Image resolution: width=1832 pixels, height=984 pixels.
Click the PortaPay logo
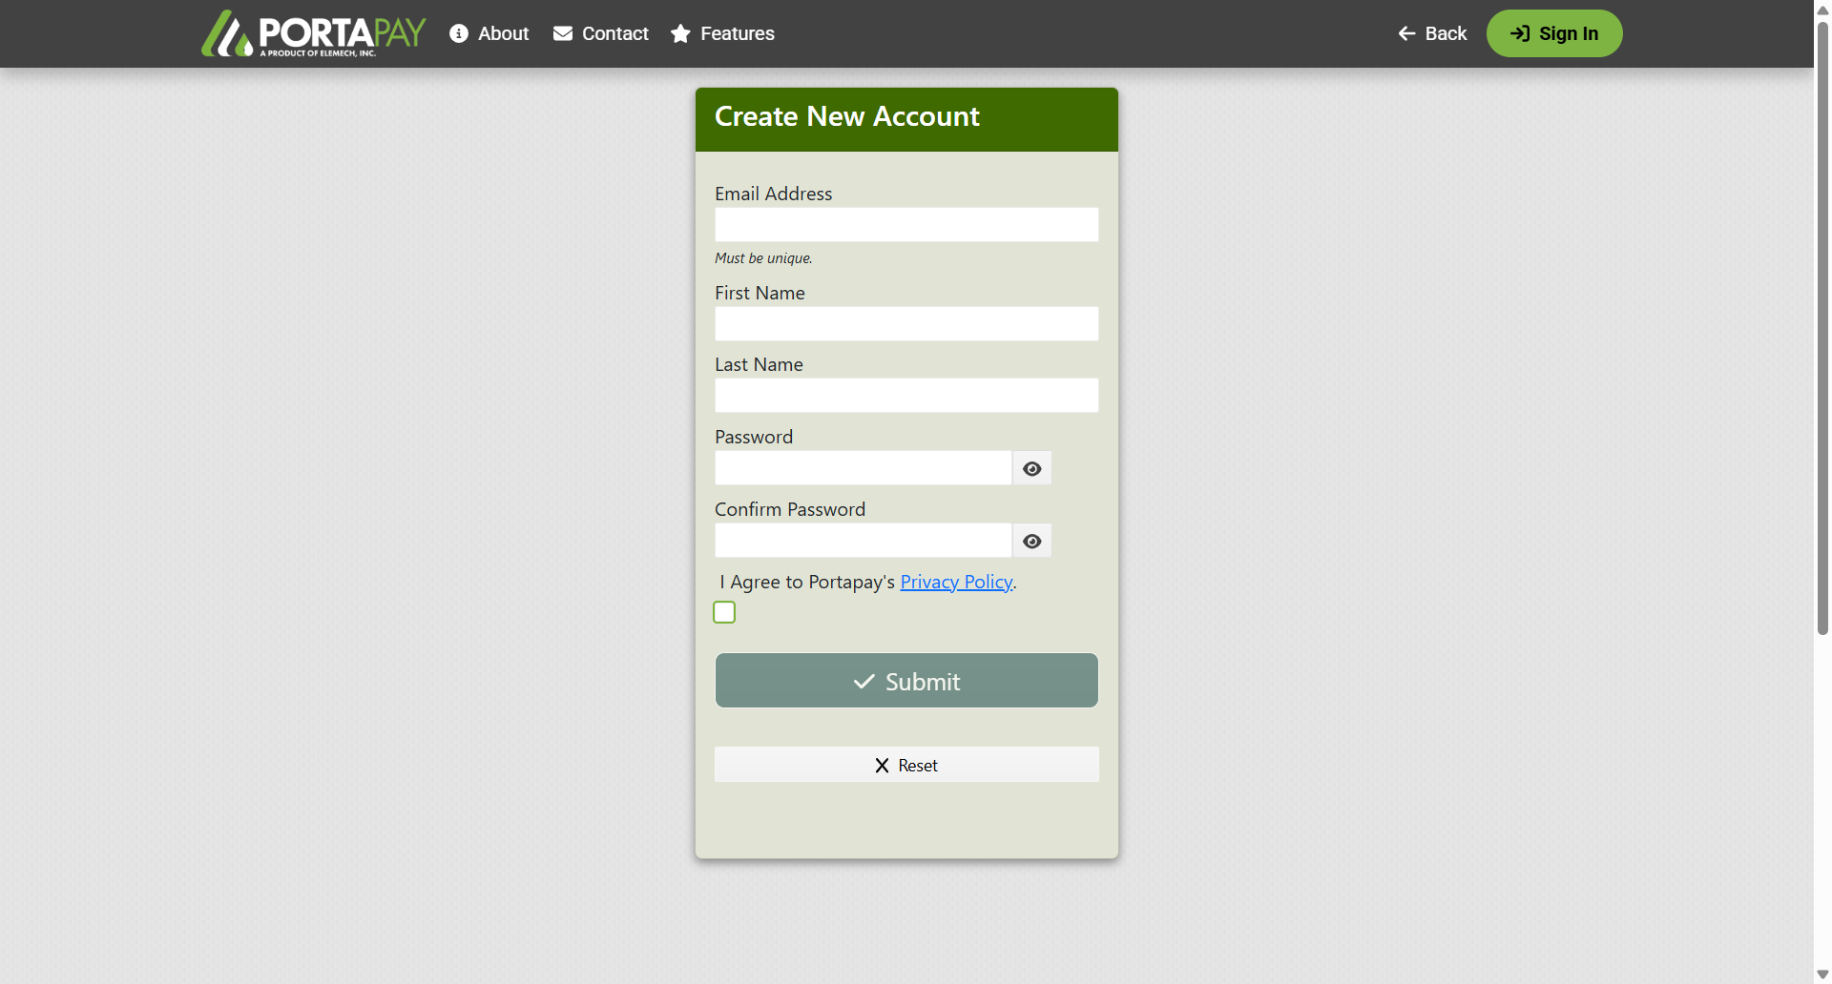point(313,33)
